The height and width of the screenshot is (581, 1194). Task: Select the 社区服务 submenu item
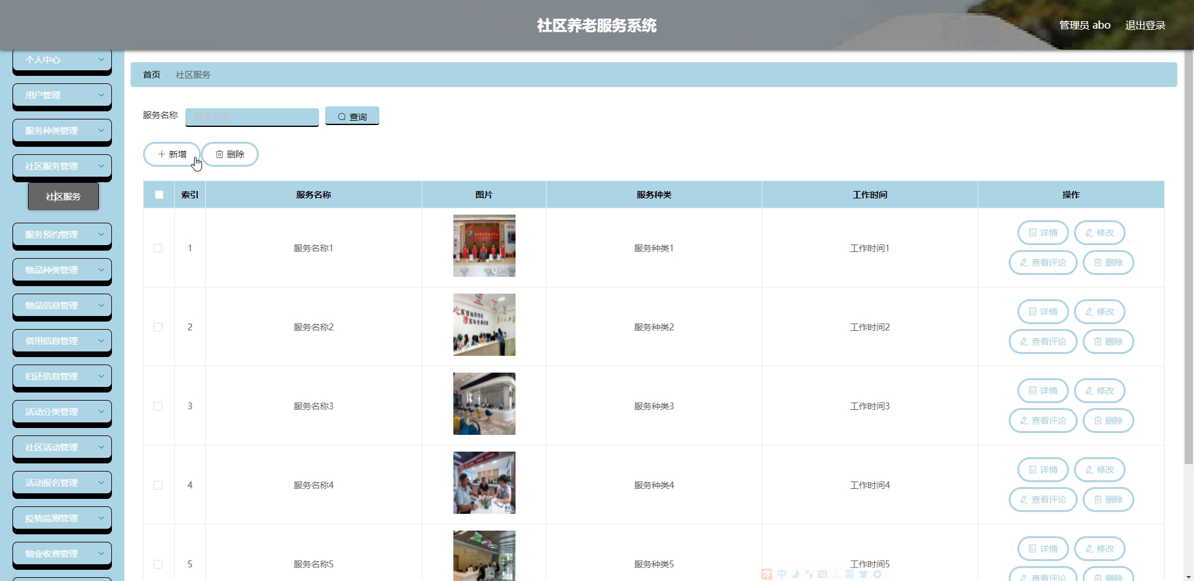pos(63,197)
